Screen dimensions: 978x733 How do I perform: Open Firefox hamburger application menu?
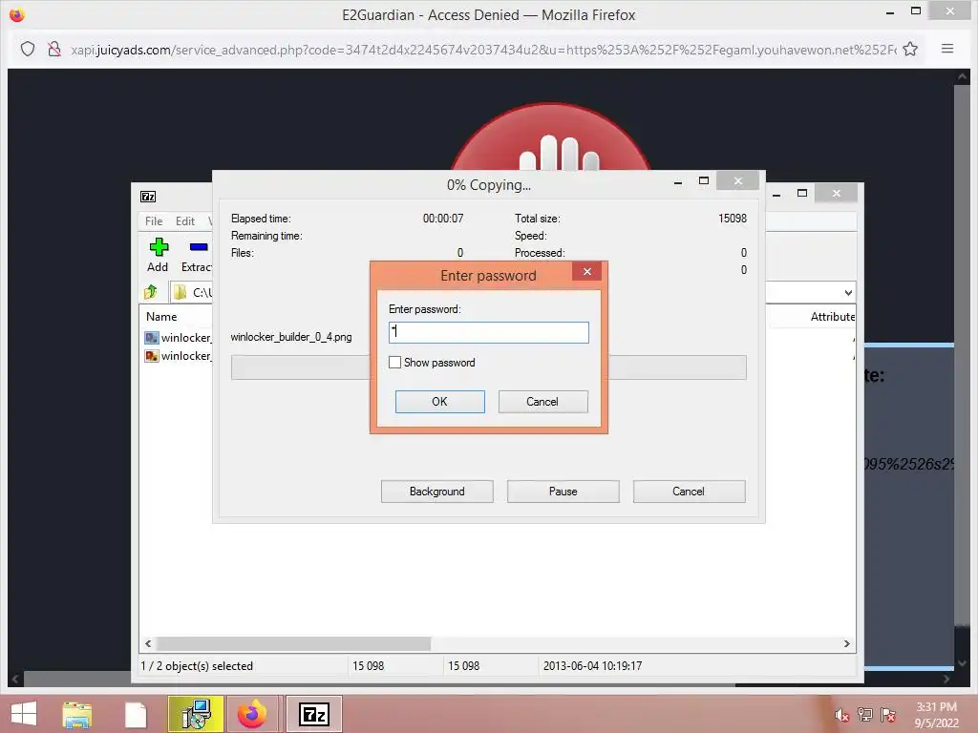946,49
